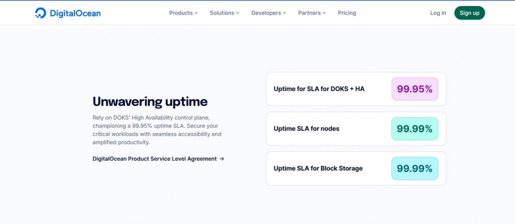Click the Unwavering uptime heading
Image resolution: width=515 pixels, height=224 pixels.
point(150,101)
